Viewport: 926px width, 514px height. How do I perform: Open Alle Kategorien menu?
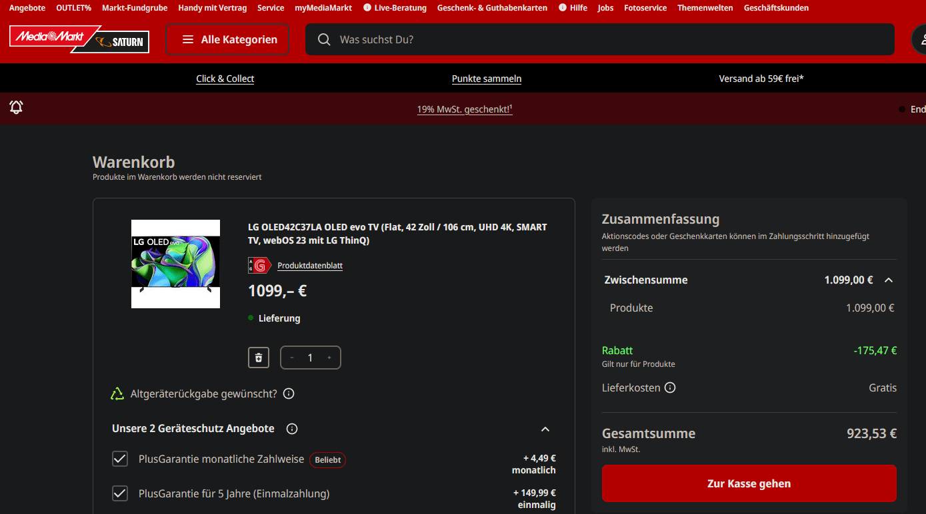coord(227,40)
